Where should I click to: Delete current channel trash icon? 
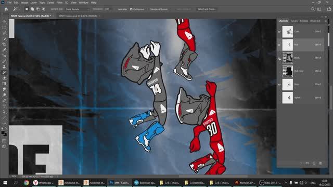[321, 163]
